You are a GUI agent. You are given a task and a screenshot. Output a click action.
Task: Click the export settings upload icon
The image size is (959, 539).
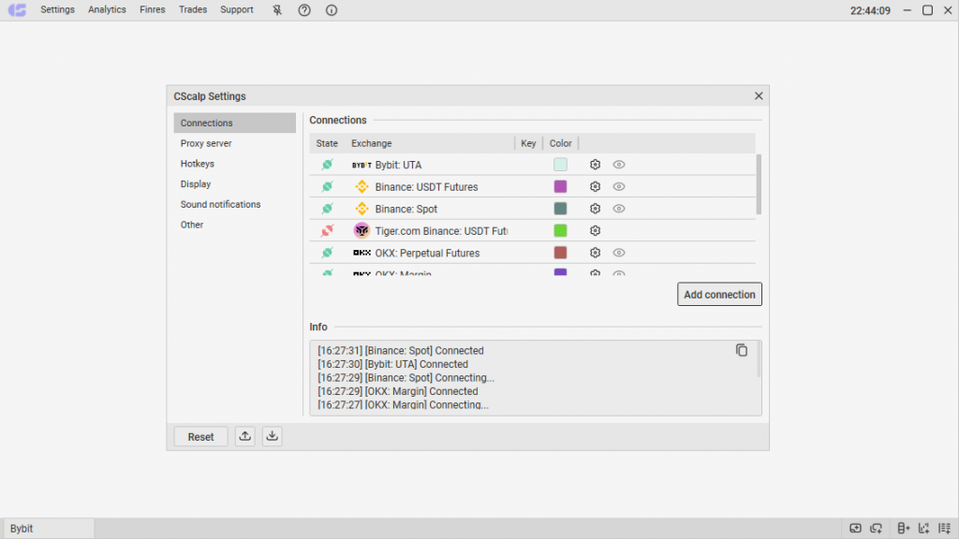[x=245, y=436]
